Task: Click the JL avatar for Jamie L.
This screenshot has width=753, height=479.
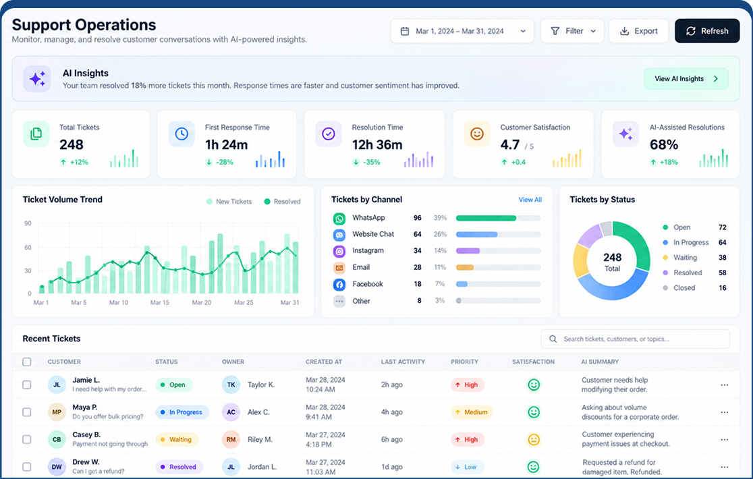Action: [57, 385]
